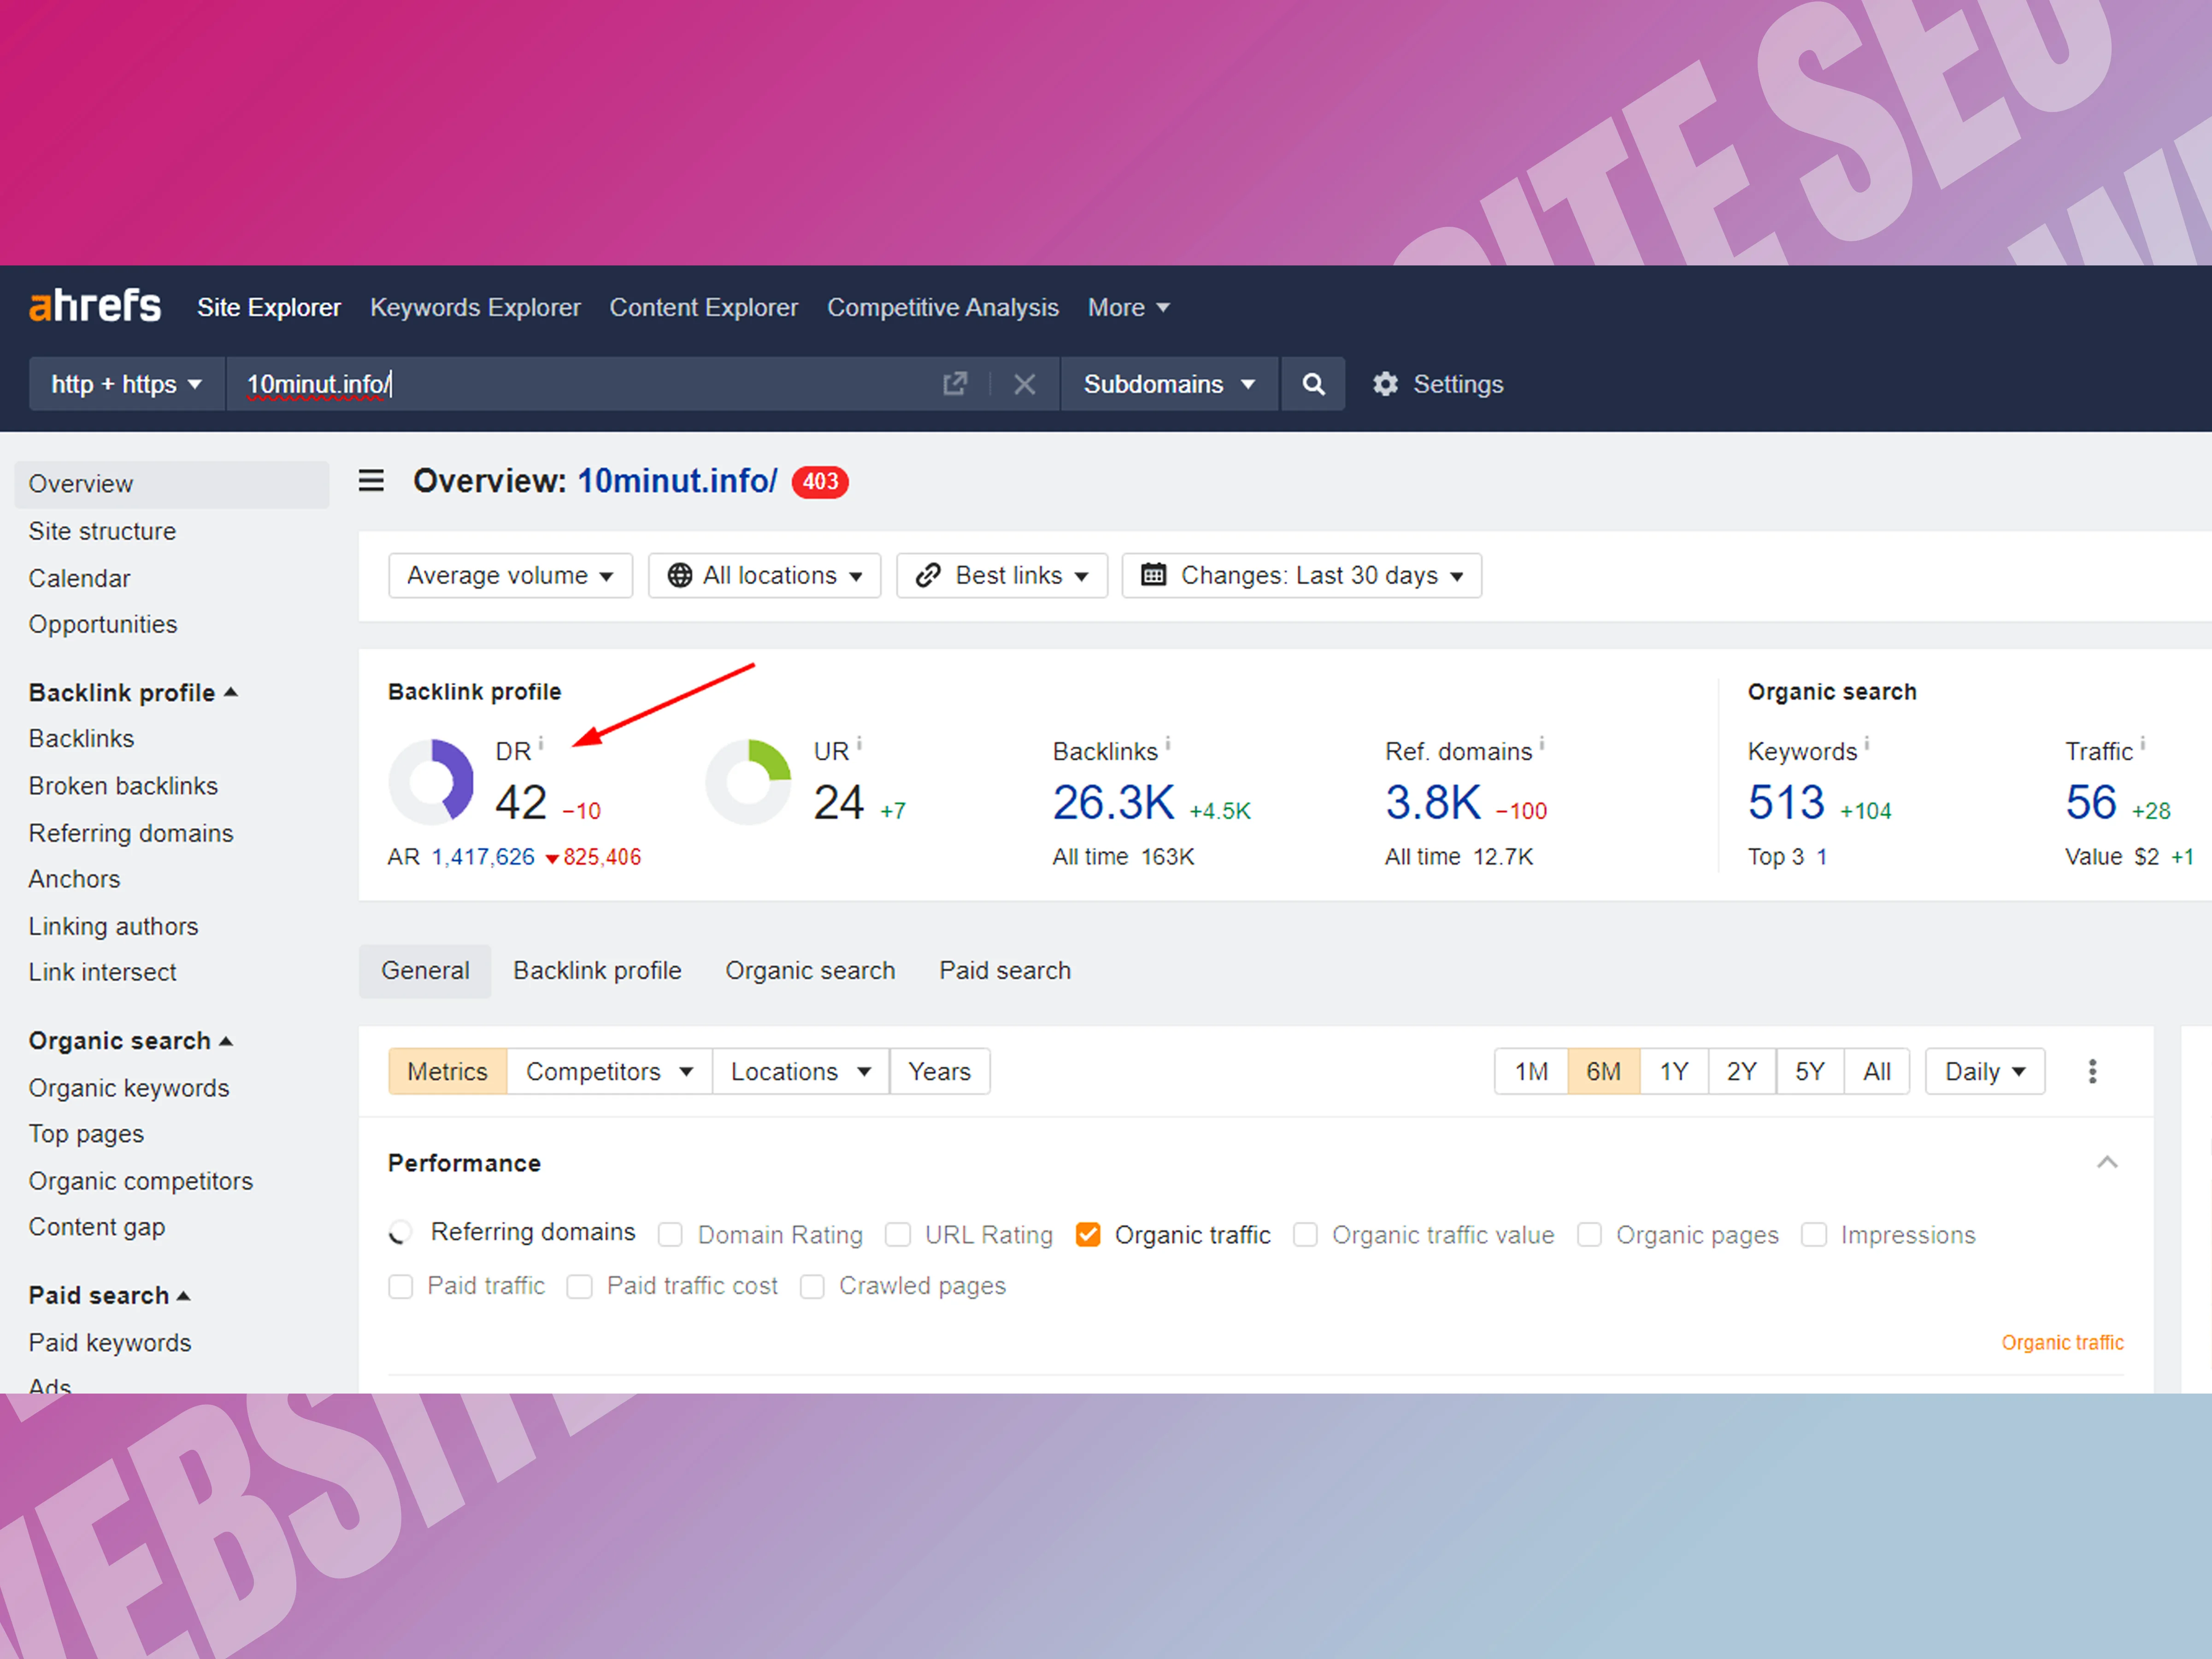Open Settings gear icon

click(1385, 384)
